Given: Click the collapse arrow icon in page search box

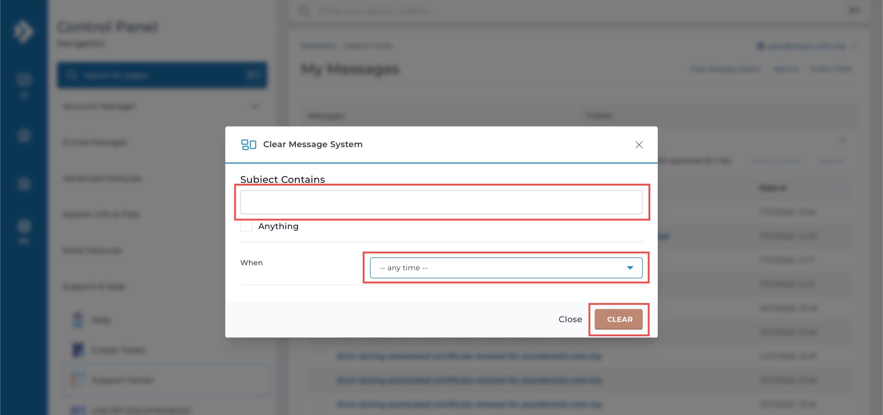Looking at the screenshot, I should 253,75.
